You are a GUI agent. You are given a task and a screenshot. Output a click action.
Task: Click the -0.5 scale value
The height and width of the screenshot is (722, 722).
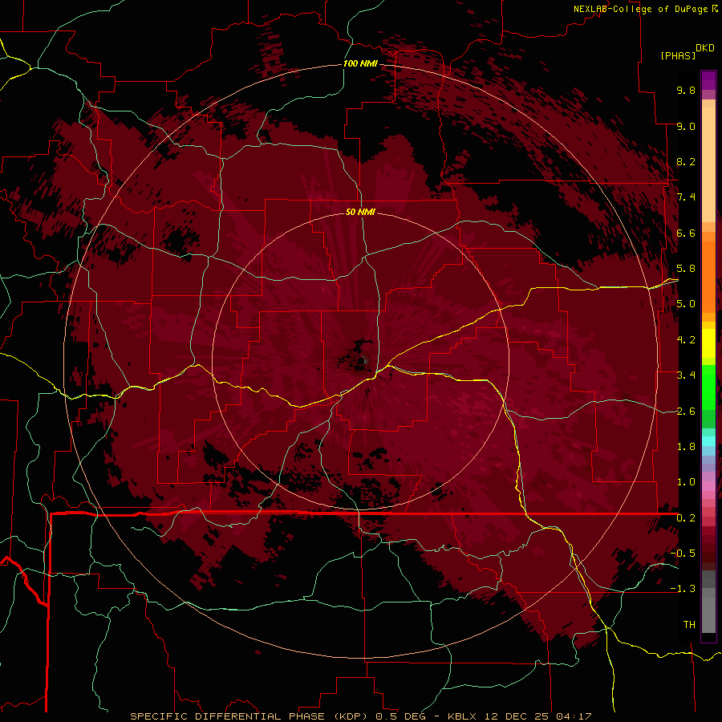tap(683, 554)
